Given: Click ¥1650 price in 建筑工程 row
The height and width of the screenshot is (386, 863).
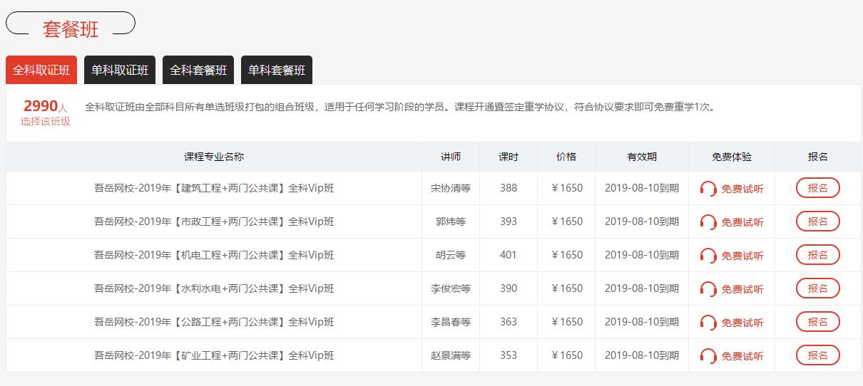Looking at the screenshot, I should click(567, 188).
